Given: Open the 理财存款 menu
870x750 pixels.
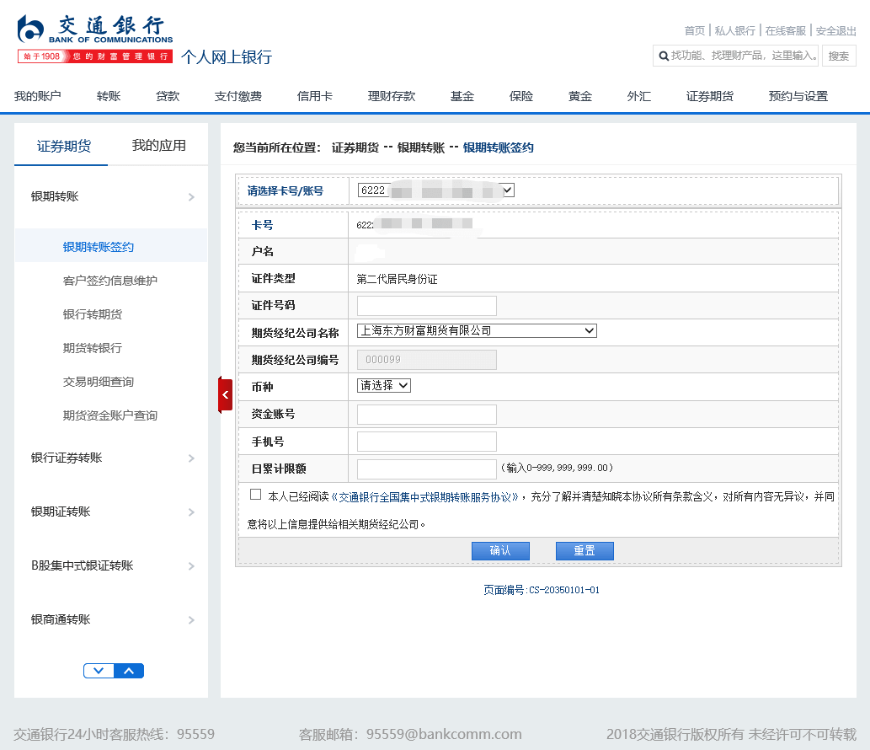Looking at the screenshot, I should 391,96.
